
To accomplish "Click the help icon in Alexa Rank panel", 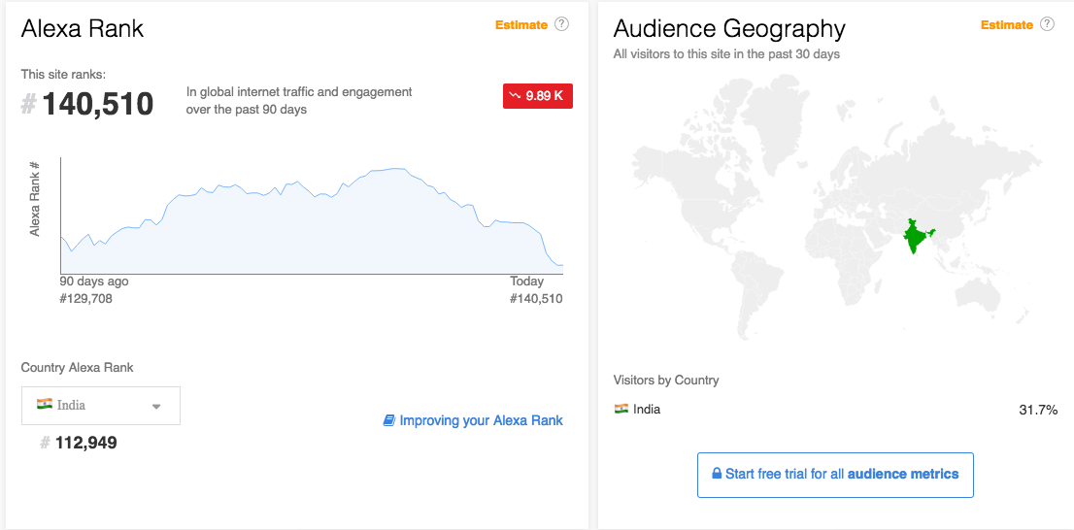I will point(561,24).
